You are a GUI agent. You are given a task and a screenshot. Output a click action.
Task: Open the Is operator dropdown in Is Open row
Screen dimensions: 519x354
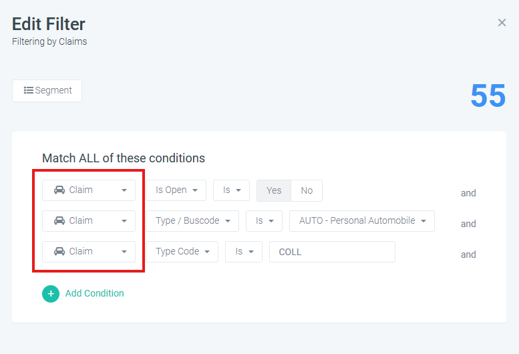point(231,190)
